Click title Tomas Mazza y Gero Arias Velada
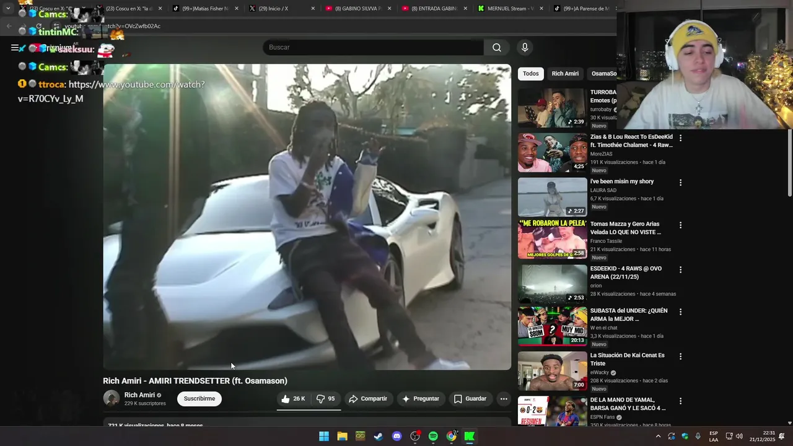The image size is (793, 446). click(626, 228)
